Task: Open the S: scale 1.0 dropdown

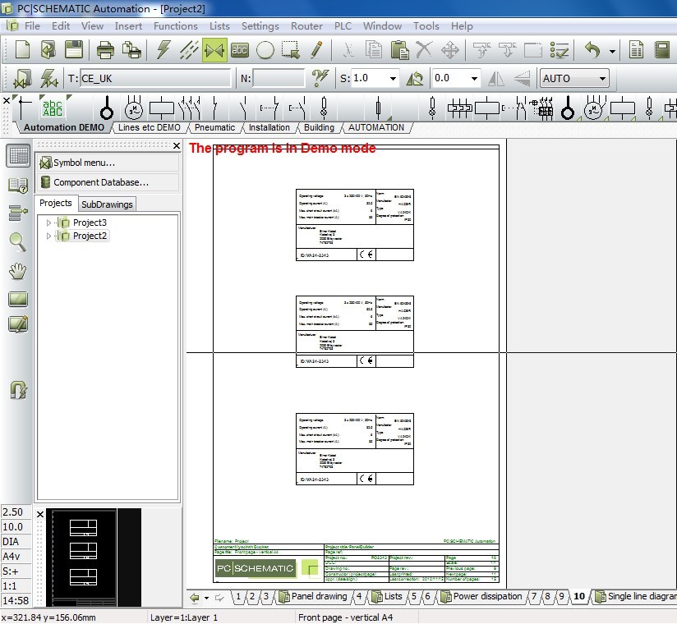Action: (393, 79)
